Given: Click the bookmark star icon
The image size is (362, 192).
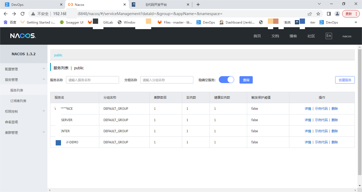Looking at the screenshot, I should coord(318,14).
